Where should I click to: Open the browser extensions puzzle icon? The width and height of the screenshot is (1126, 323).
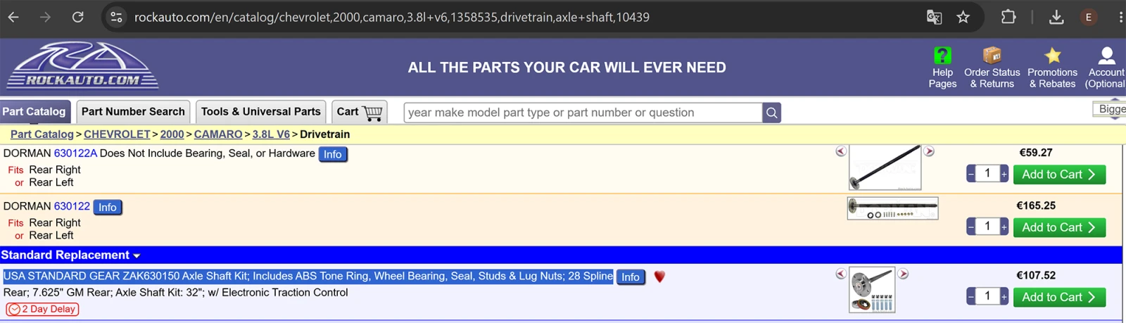pos(1008,17)
